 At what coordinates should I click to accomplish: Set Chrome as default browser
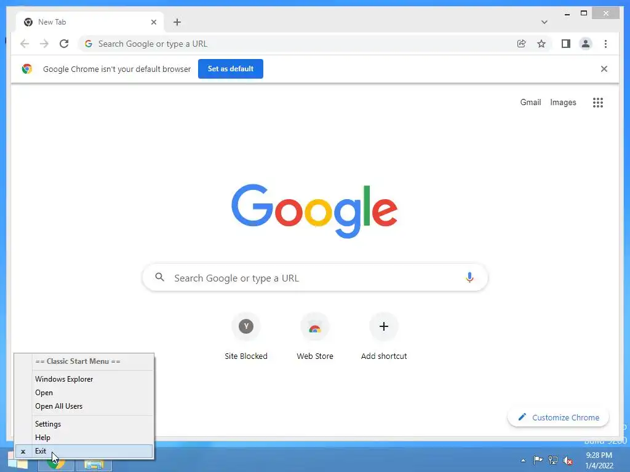[231, 69]
